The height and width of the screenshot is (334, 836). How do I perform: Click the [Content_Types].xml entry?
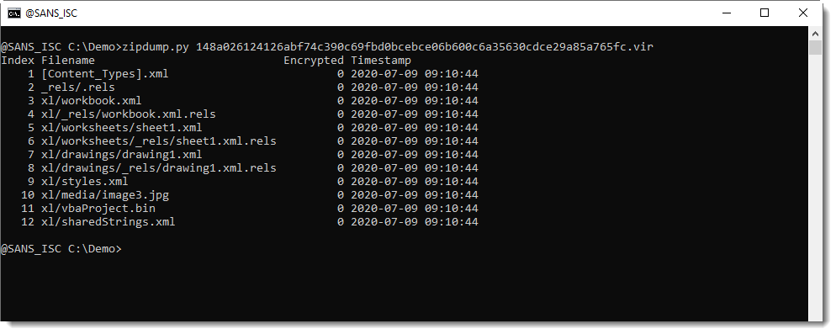click(x=105, y=74)
